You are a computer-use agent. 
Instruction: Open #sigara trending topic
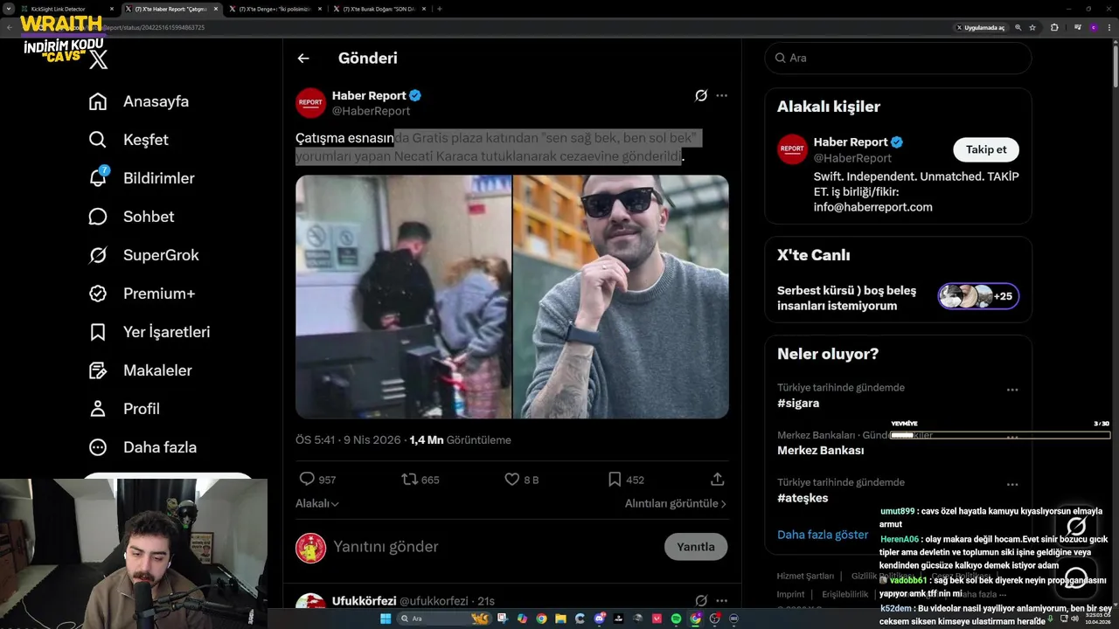(798, 404)
